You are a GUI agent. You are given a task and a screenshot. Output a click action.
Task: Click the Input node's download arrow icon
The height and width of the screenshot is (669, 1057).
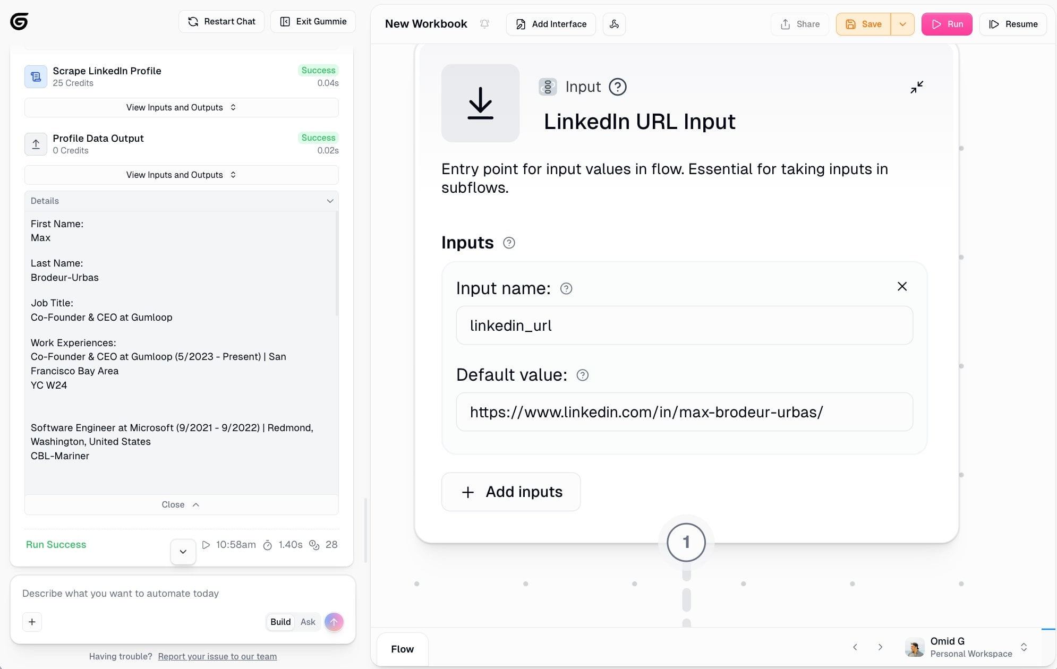(480, 103)
